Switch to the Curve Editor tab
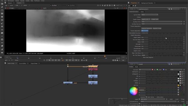 point(23,63)
